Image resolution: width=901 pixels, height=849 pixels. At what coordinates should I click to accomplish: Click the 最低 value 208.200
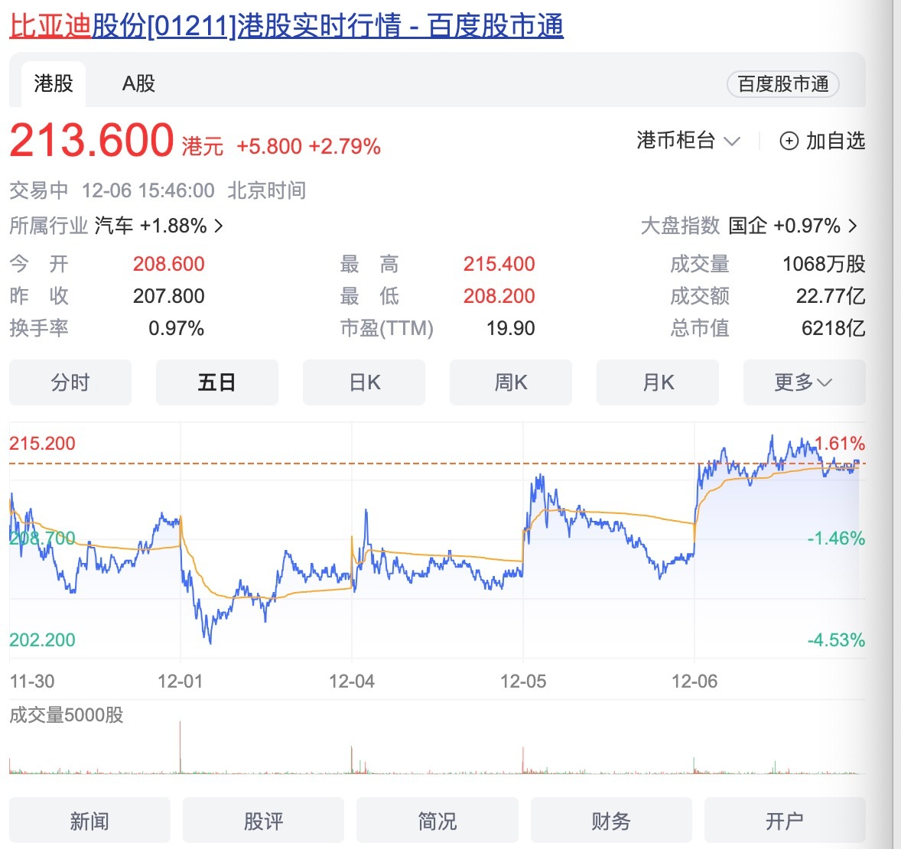tap(499, 296)
